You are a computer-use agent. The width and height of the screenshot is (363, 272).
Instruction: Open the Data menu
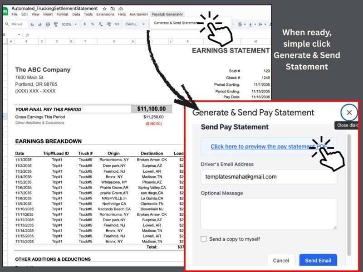76,15
